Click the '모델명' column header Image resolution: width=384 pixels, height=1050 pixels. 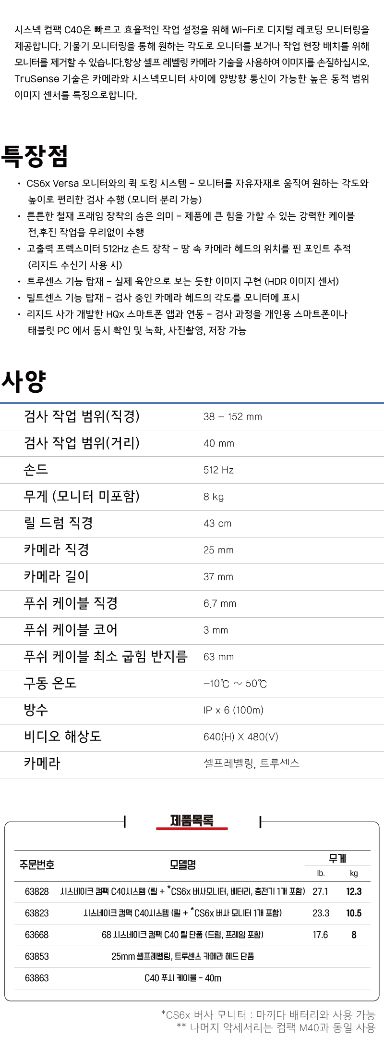(182, 865)
